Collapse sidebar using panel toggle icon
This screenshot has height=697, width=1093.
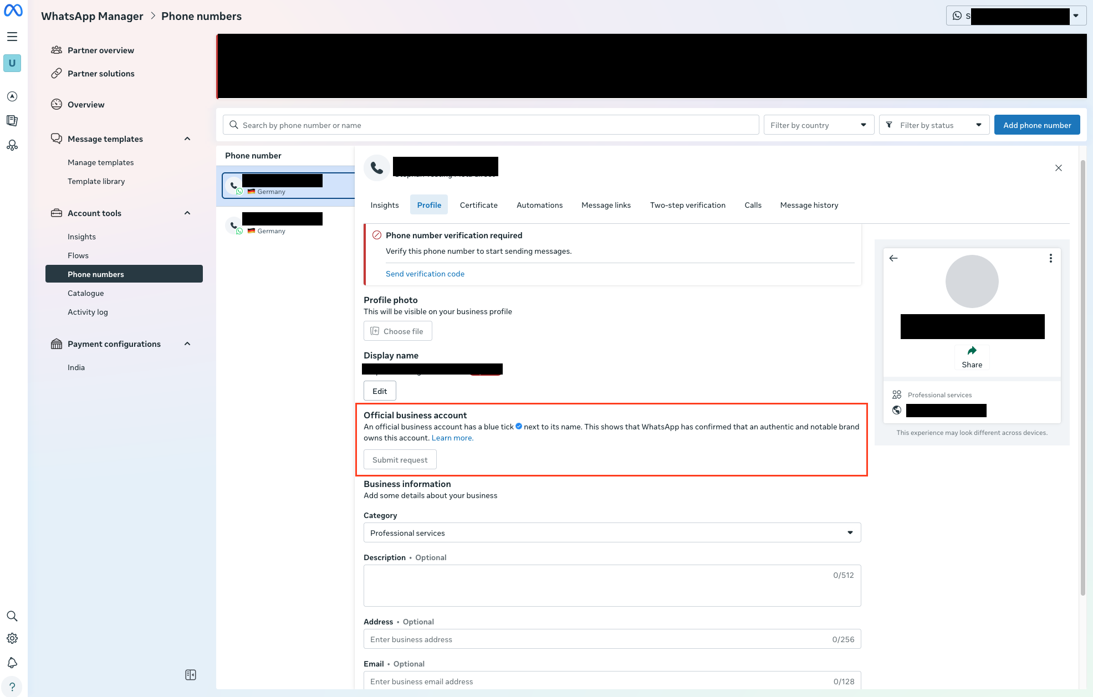191,675
